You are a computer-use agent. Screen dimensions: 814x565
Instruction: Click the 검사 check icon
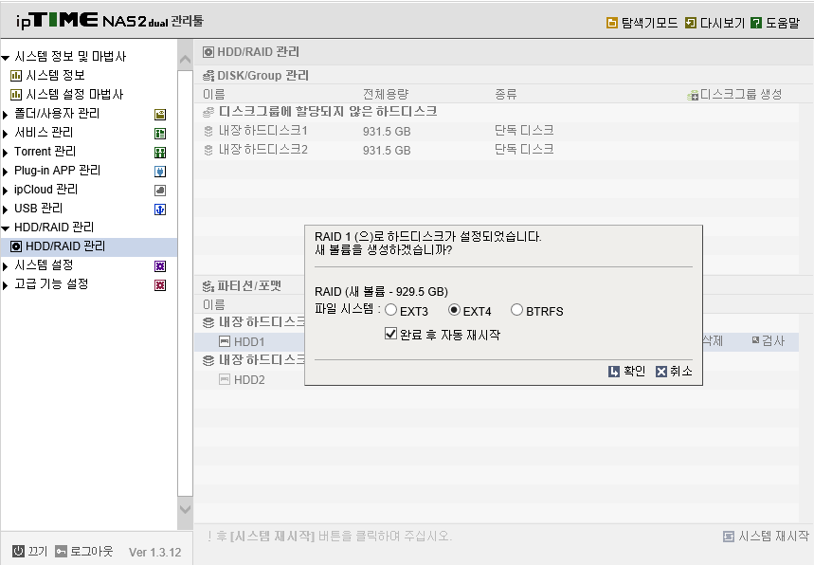(755, 340)
